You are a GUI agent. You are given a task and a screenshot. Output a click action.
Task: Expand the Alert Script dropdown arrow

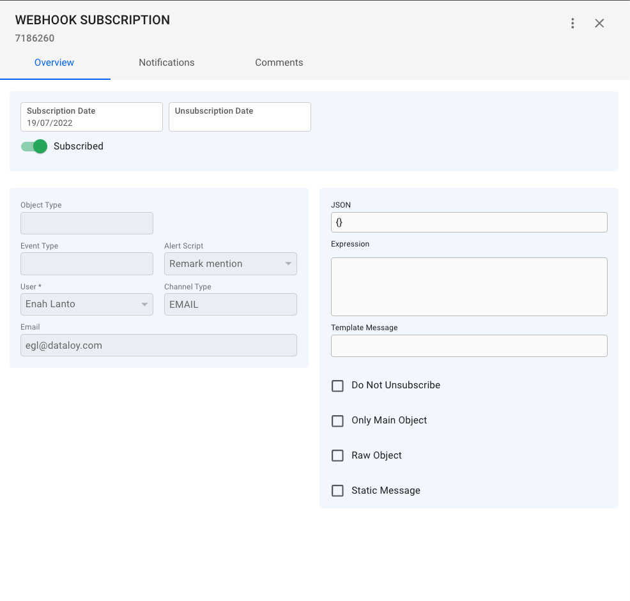click(288, 264)
